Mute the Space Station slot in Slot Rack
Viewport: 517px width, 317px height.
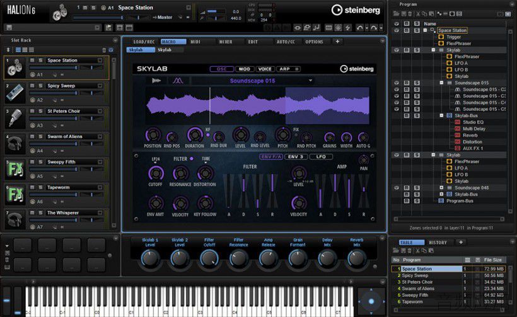point(32,61)
